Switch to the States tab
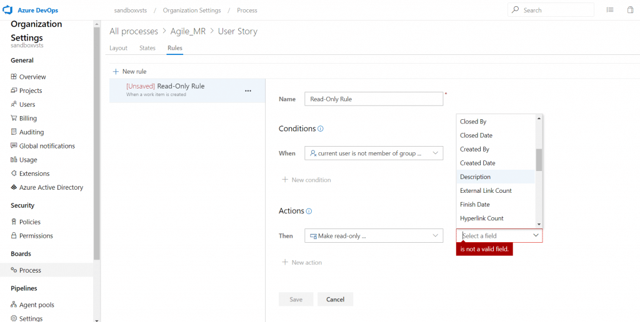640x322 pixels. coord(147,48)
